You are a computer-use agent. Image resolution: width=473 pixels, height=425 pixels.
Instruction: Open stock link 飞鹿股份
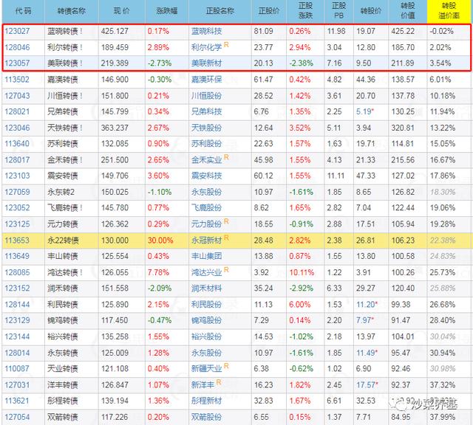[207, 208]
